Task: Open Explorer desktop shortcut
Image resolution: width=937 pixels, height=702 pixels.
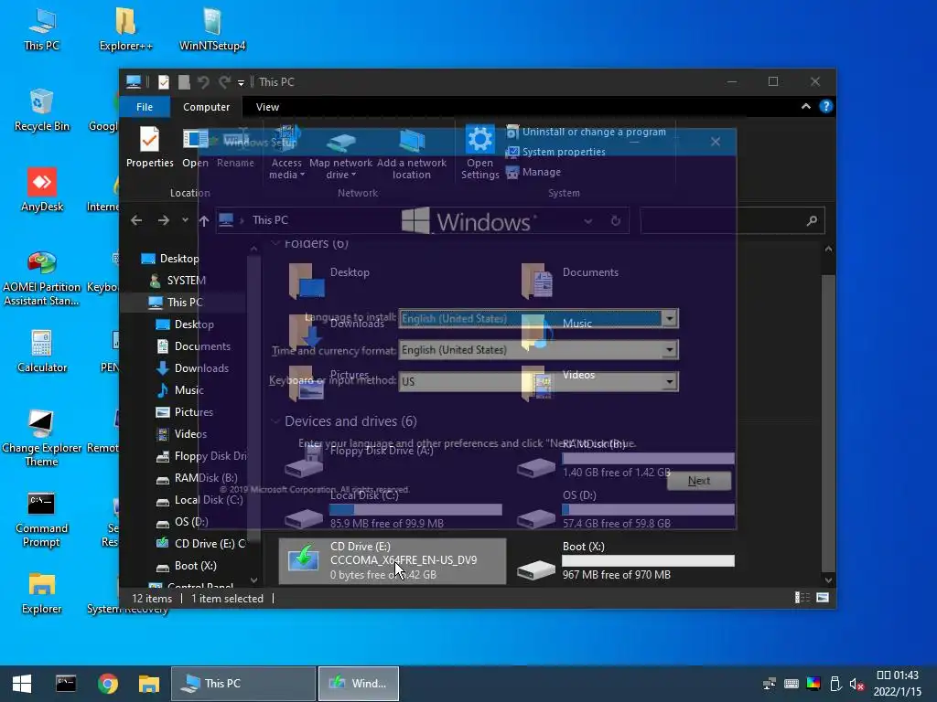Action: 41,594
